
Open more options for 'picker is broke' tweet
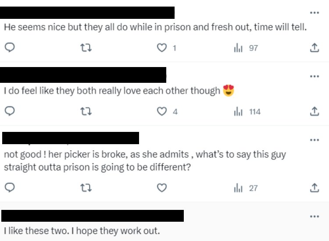[315, 140]
